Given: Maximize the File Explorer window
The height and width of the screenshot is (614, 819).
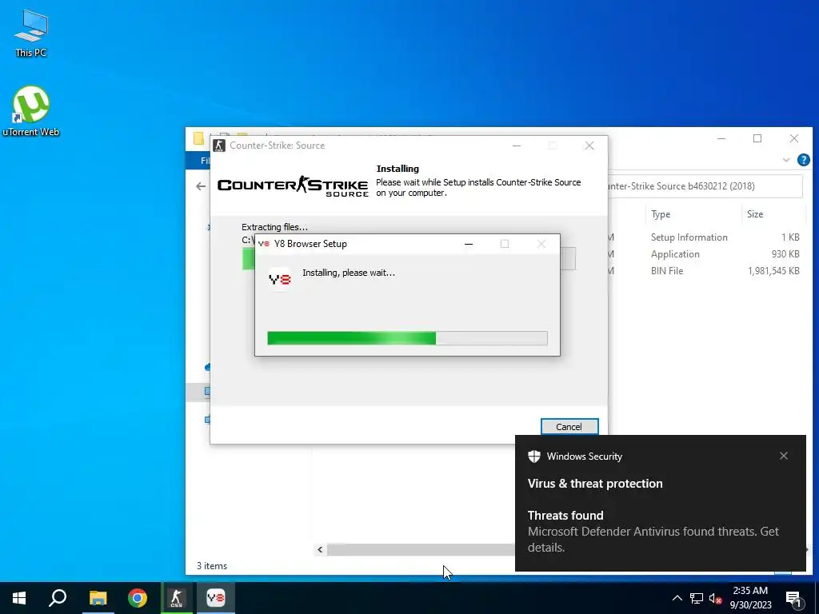Looking at the screenshot, I should pyautogui.click(x=757, y=138).
